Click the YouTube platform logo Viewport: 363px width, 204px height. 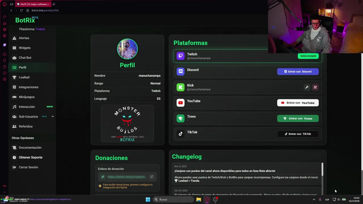pyautogui.click(x=180, y=103)
